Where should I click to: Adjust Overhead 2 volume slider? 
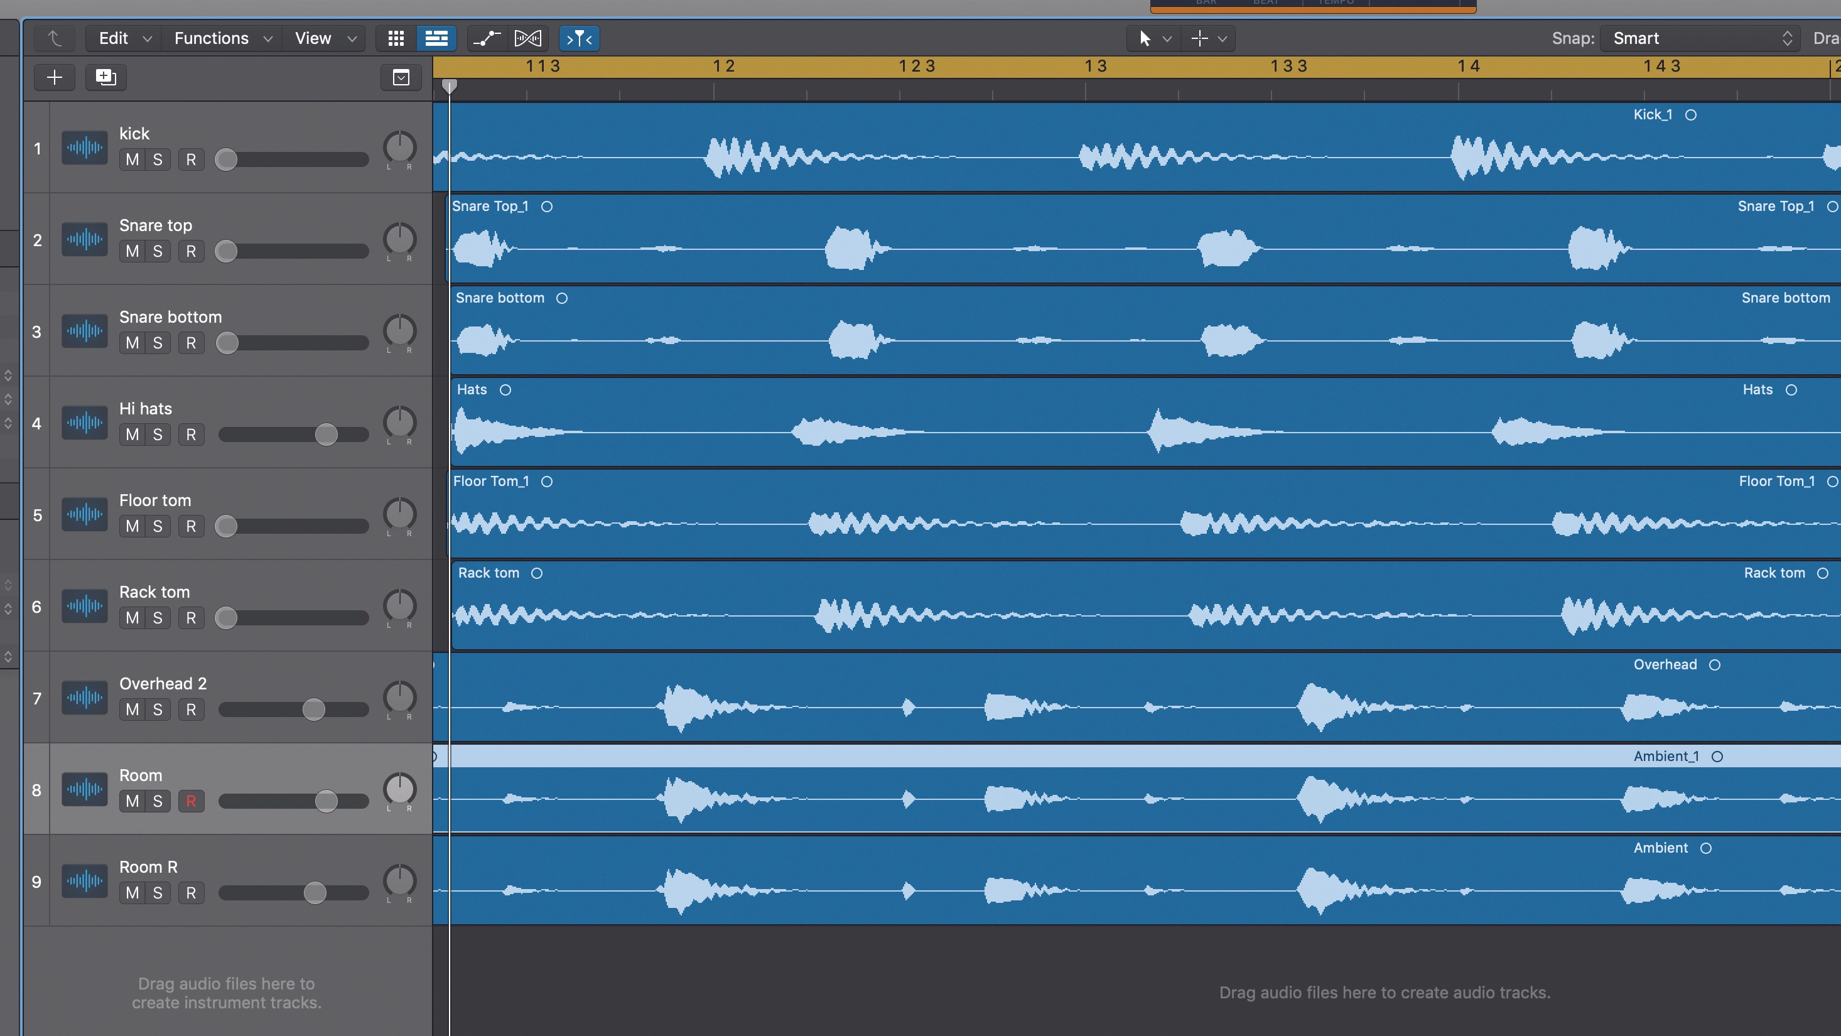(313, 710)
